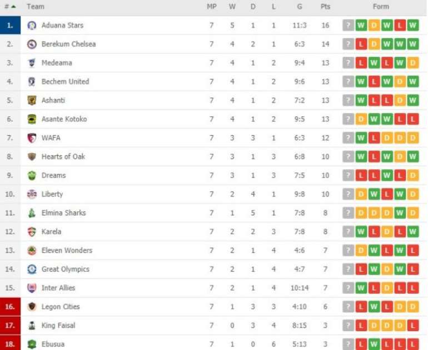Click Berekum Chelsea's red L form badge
Screen dimensions: 428x350
(x=361, y=44)
